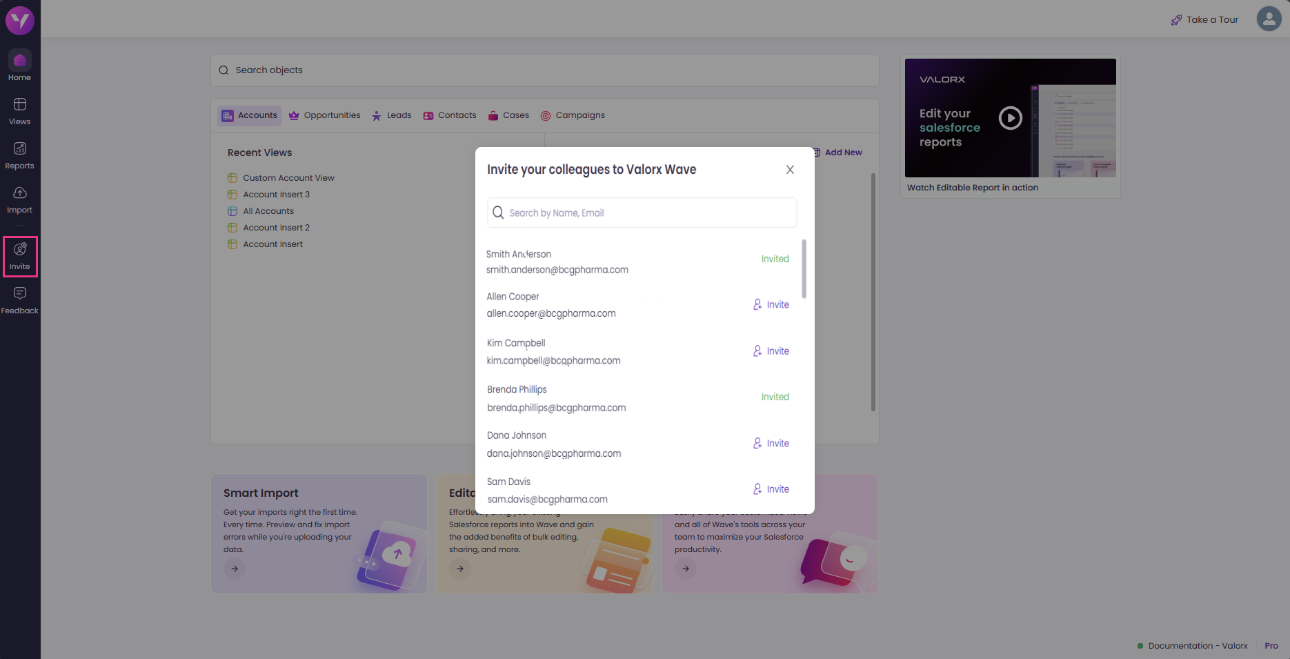The height and width of the screenshot is (659, 1290).
Task: Click smith.anderson@bcgpharma.com email
Action: (557, 270)
